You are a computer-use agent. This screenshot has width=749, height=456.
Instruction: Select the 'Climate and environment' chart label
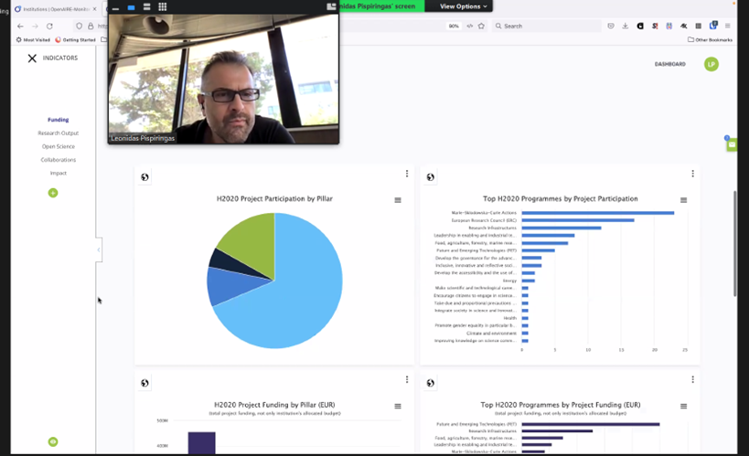491,334
